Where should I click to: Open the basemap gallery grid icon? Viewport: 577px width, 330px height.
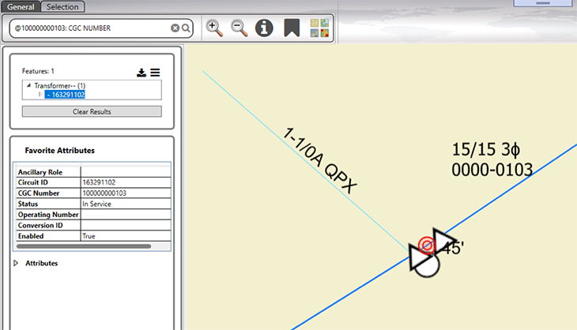[x=319, y=28]
